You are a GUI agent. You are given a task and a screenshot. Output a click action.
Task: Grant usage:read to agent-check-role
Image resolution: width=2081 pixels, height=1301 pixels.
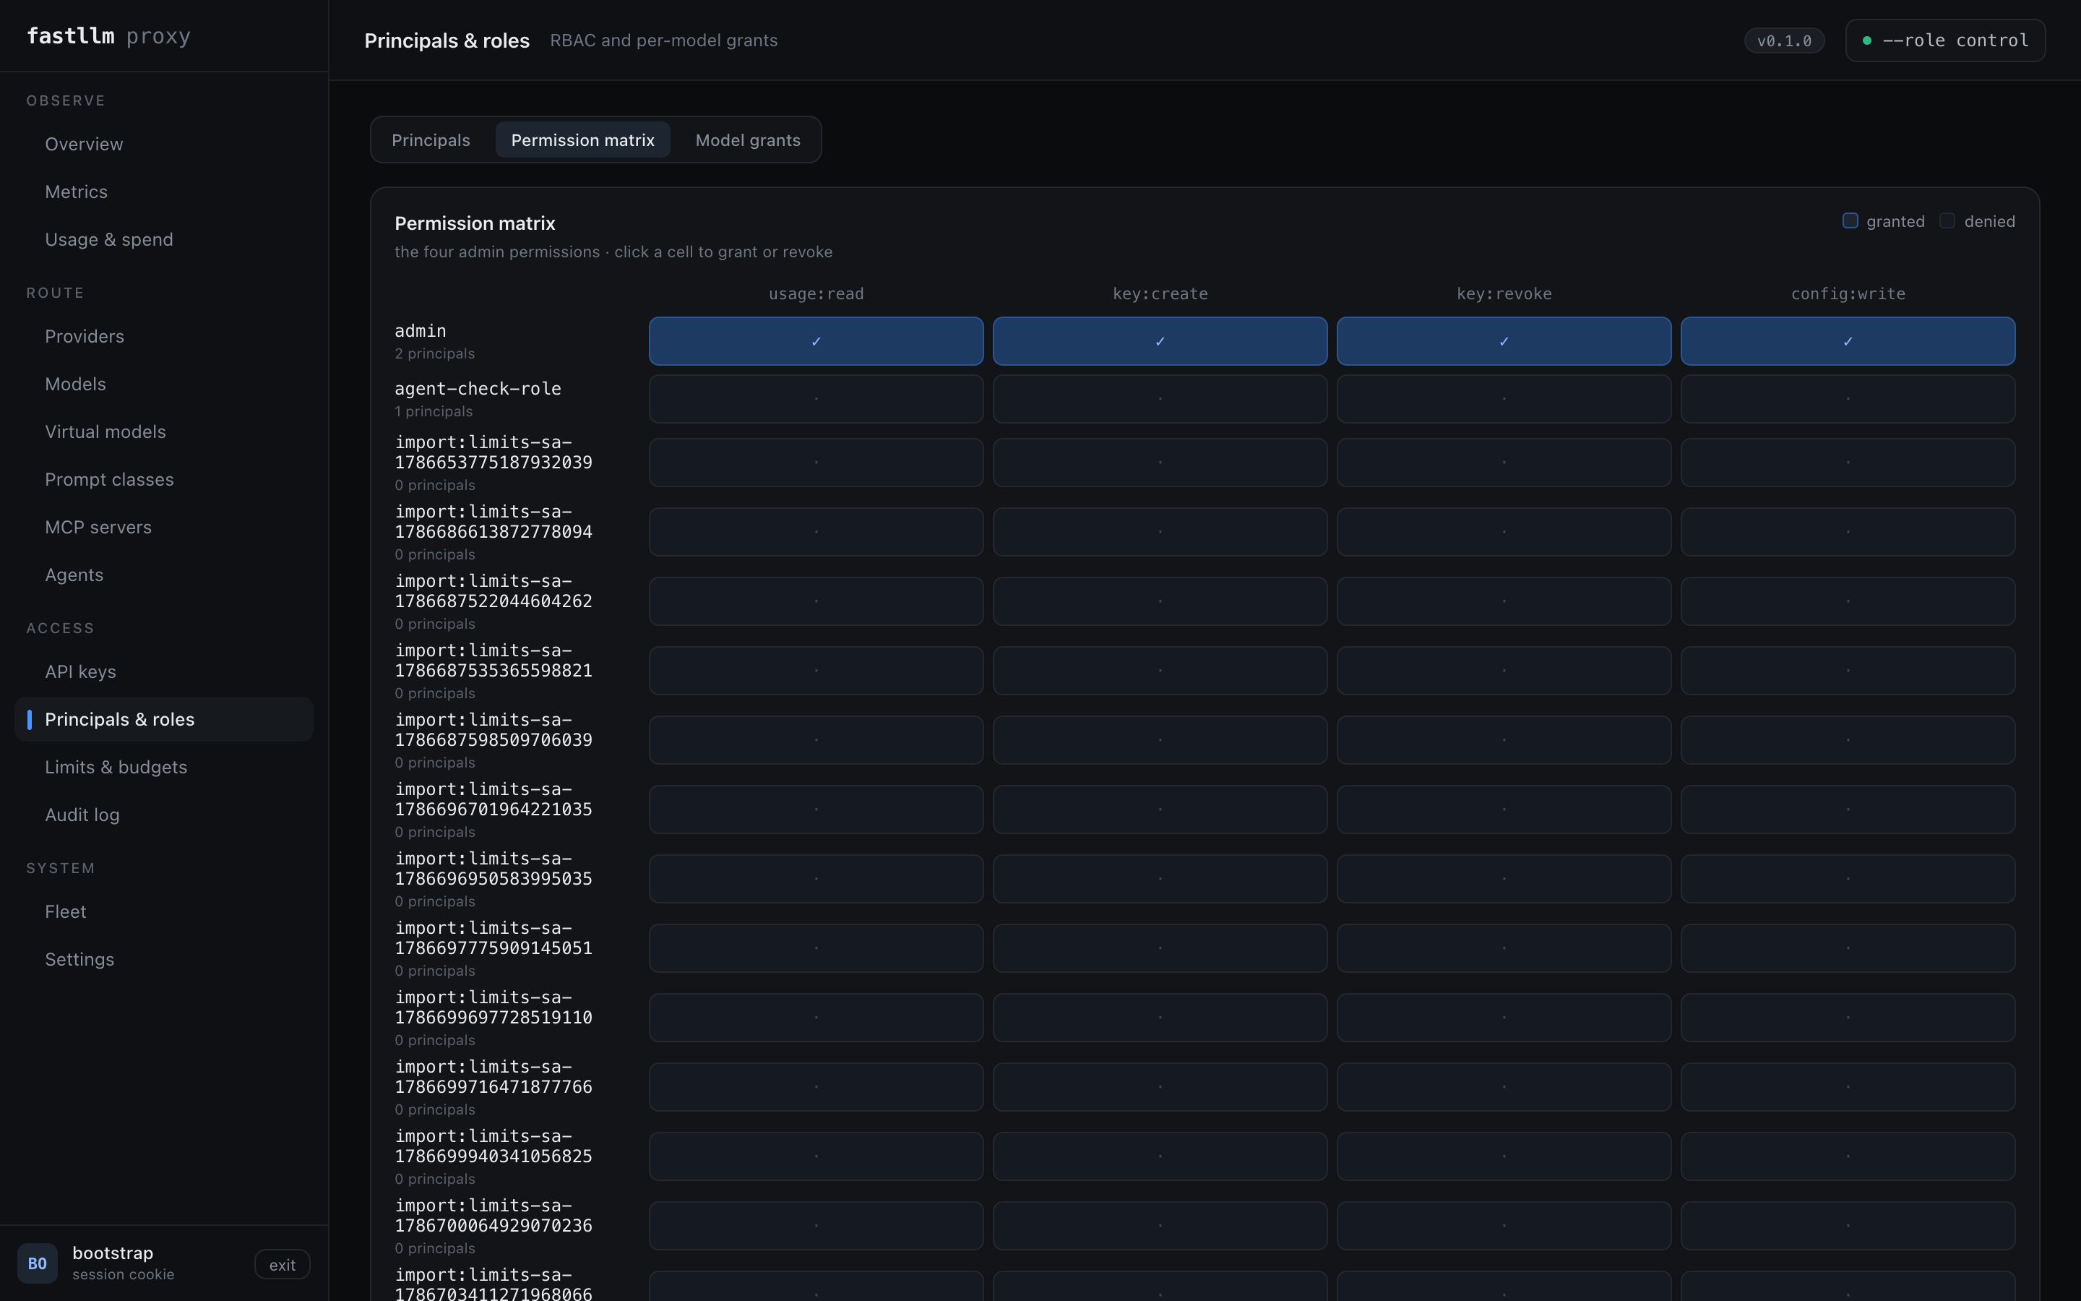(x=816, y=399)
